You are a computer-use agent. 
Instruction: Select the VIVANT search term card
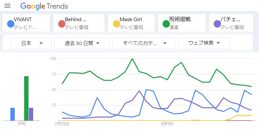pos(26,23)
